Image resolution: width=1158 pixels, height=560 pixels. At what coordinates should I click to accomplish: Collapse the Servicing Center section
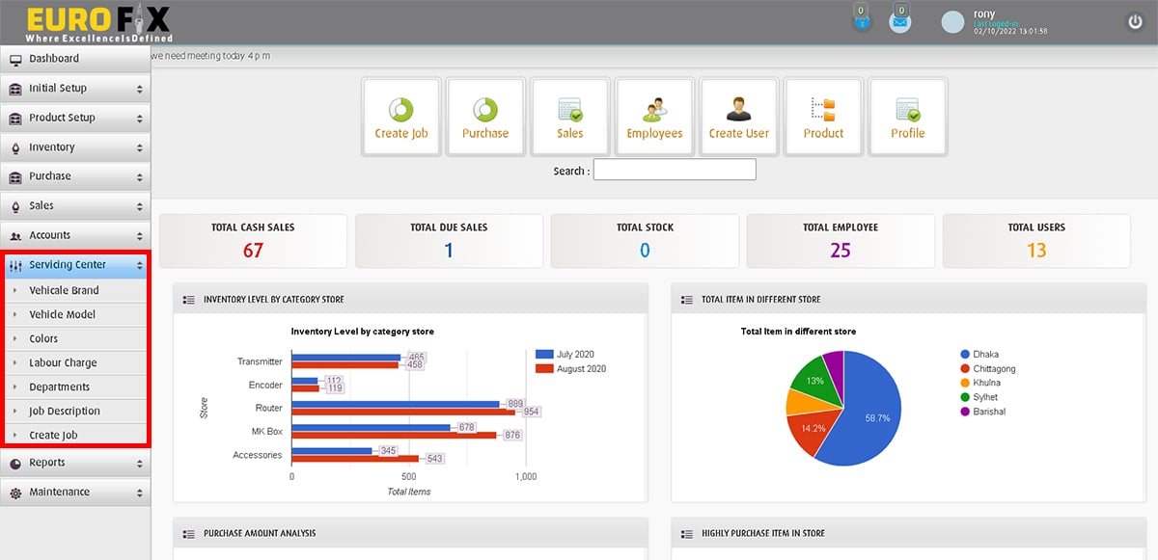75,265
